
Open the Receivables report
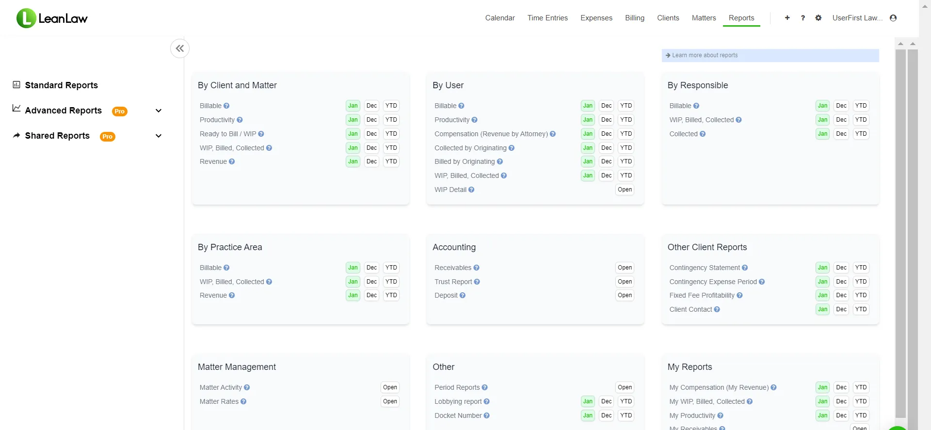point(625,268)
